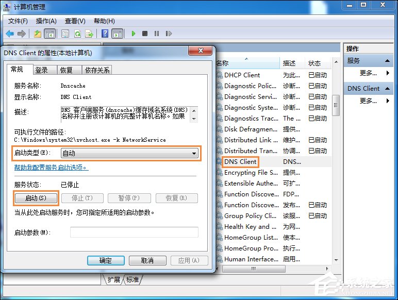Open the 操作(A) menu

46,21
